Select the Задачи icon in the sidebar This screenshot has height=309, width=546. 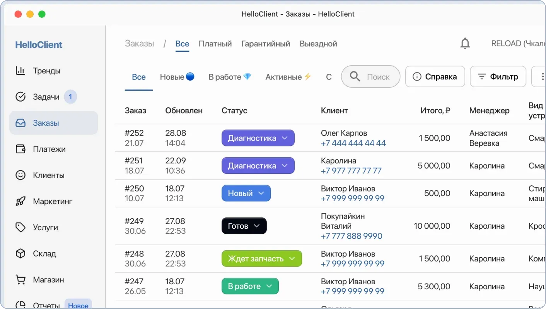pyautogui.click(x=21, y=97)
